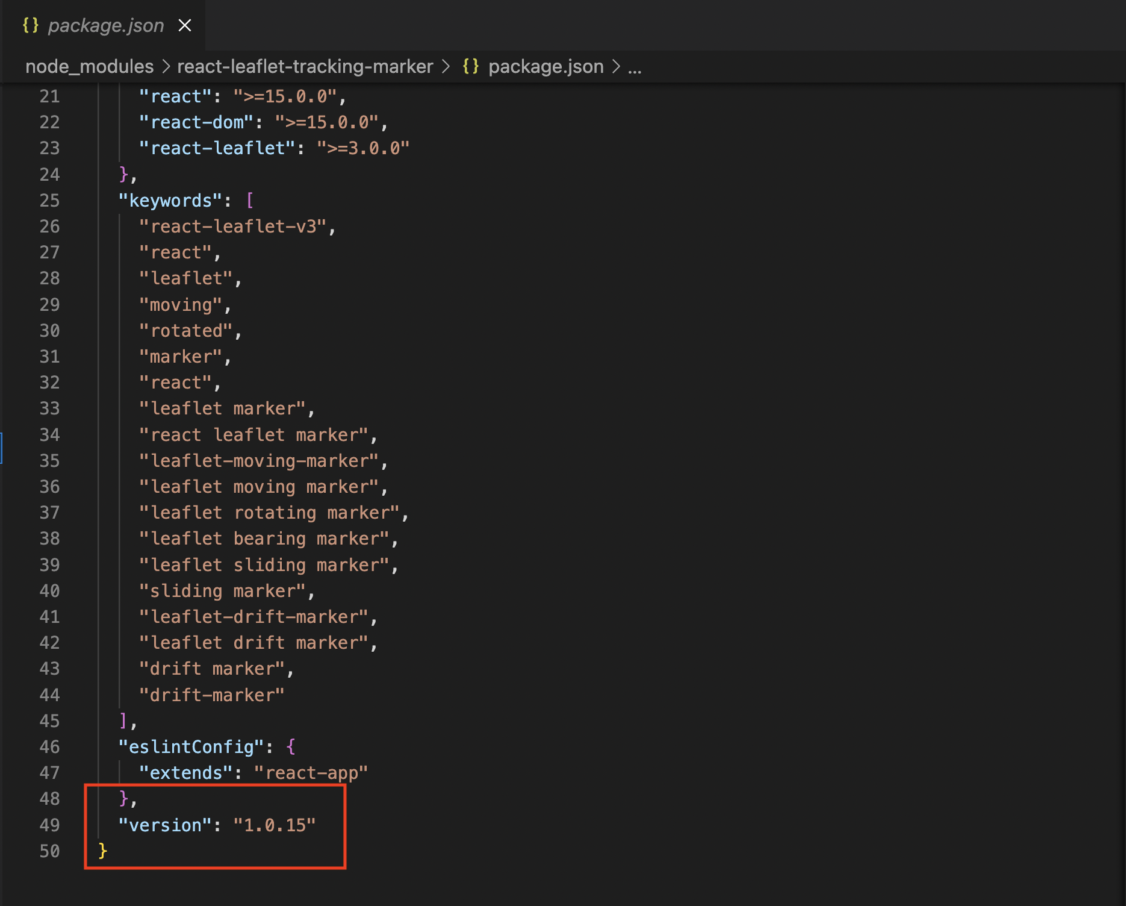Click the "leaflet bearing marker" keyword

click(264, 539)
